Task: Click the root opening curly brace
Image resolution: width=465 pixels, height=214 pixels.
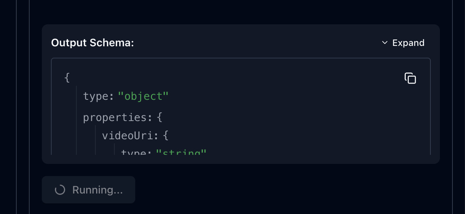Action: [x=67, y=78]
